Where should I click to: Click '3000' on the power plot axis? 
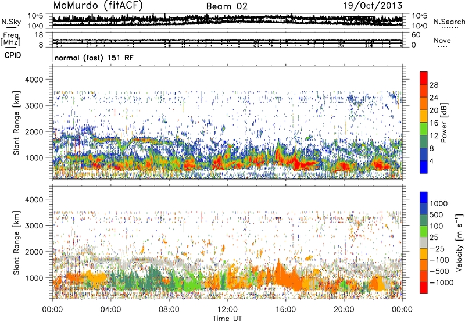point(34,106)
